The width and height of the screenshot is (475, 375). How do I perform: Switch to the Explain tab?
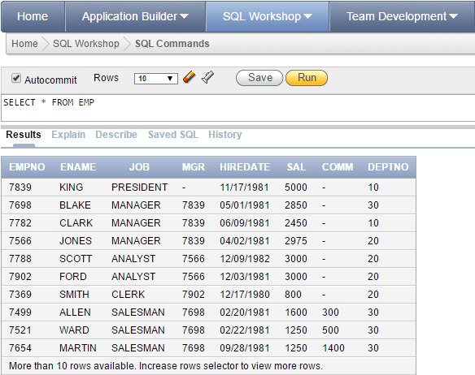coord(68,135)
